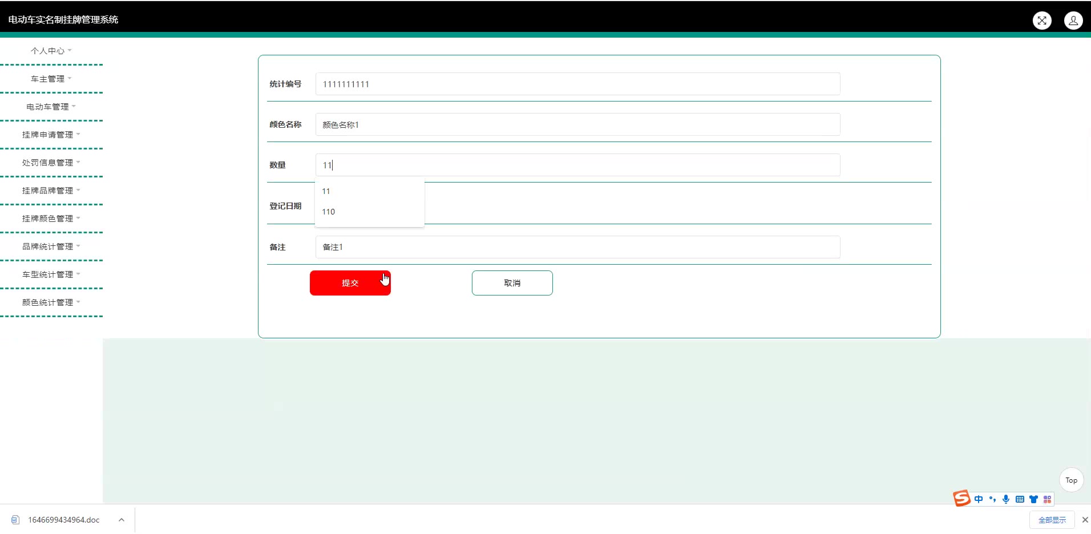Screen dimensions: 1091x534
Task: Expand the 处罚信息管理 menu
Action: pos(51,163)
